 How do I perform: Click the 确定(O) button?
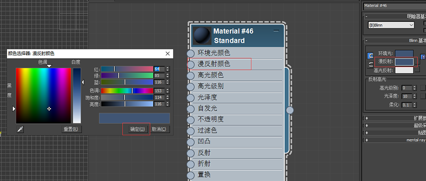[139, 129]
